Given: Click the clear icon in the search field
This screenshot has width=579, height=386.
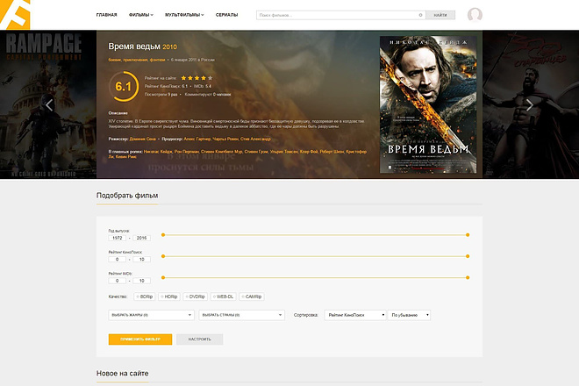Looking at the screenshot, I should 420,15.
